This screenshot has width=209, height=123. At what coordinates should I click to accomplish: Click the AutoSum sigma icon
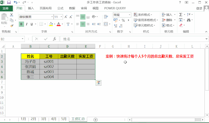coord(181,15)
